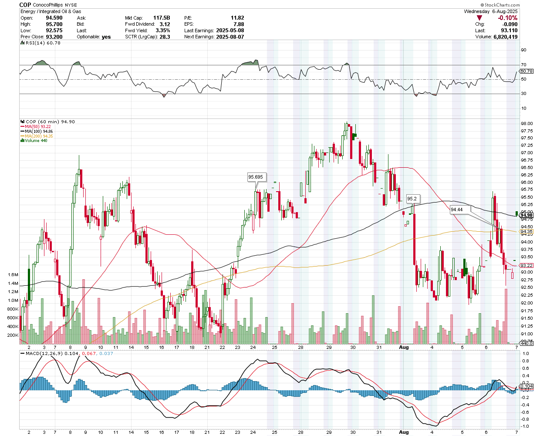Click the Last price value 93.110
This screenshot has width=540, height=436.
point(509,30)
